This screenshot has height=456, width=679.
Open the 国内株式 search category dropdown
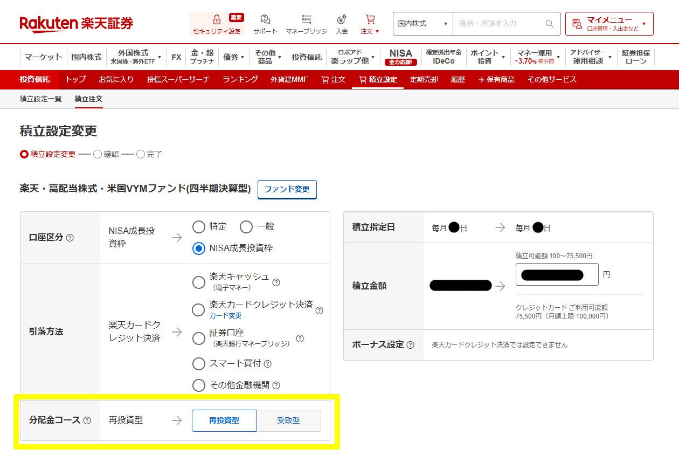(422, 24)
